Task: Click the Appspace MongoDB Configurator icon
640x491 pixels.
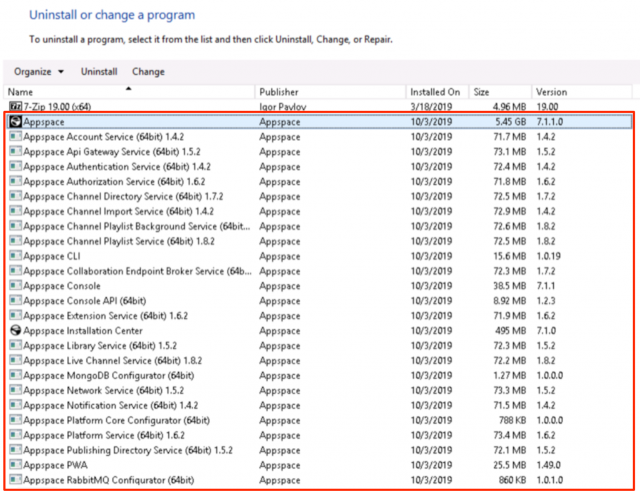Action: [x=16, y=375]
